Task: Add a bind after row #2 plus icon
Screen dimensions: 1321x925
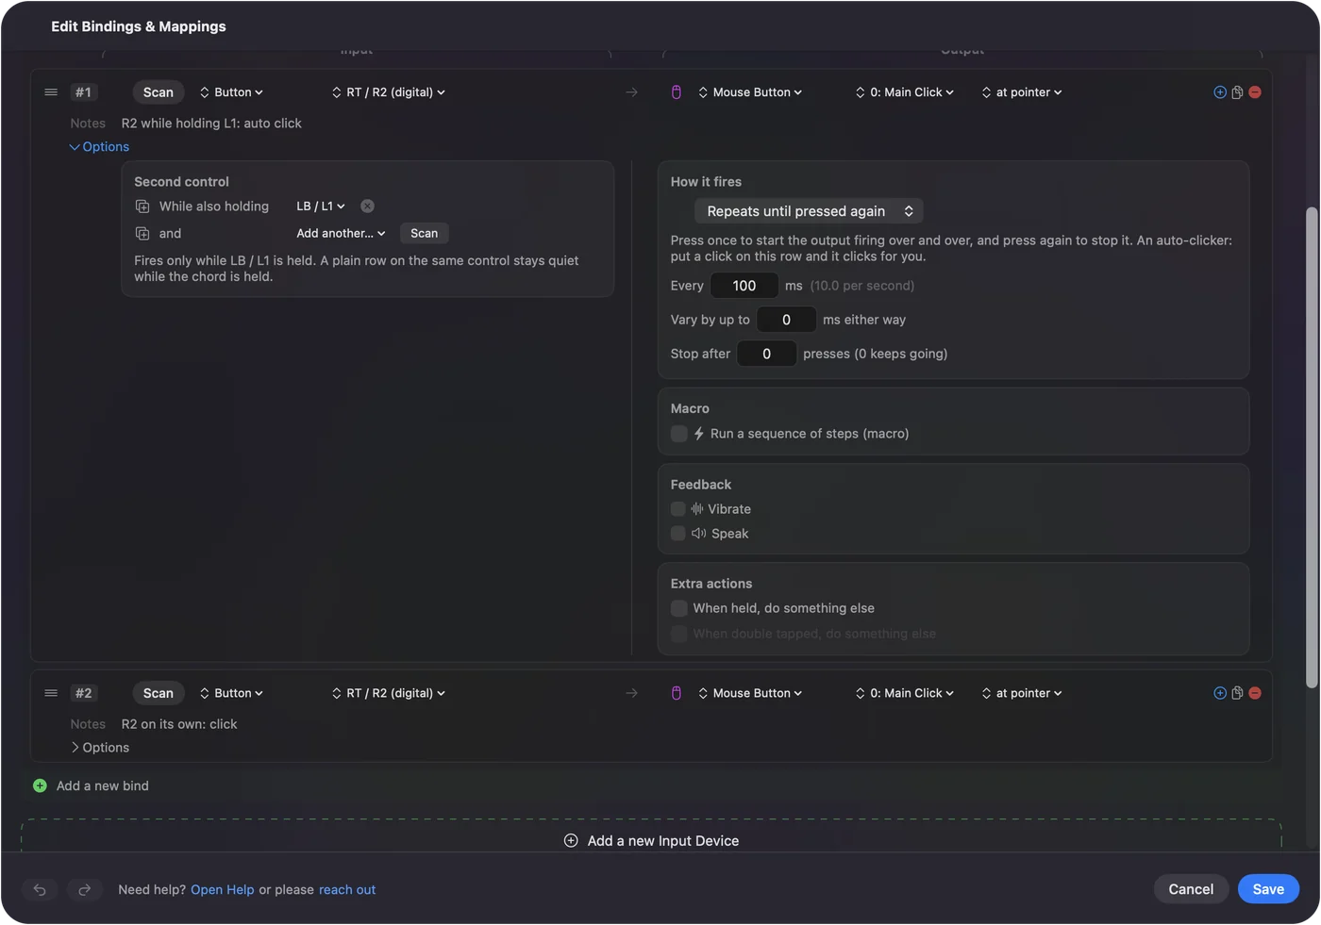Action: click(1220, 693)
